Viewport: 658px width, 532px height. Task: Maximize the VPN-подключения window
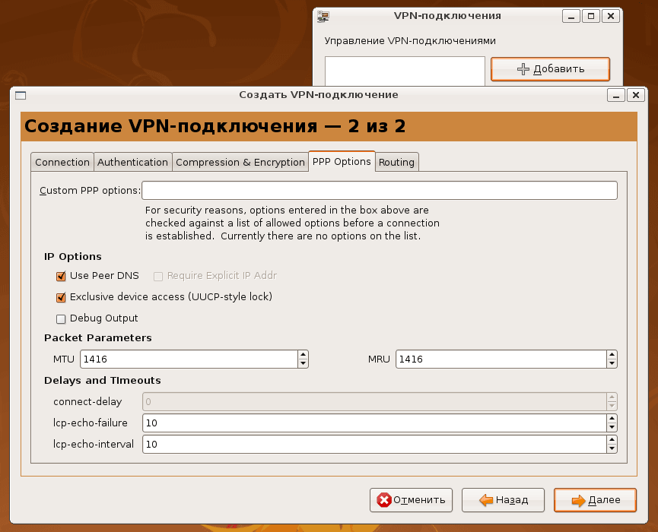coord(592,15)
